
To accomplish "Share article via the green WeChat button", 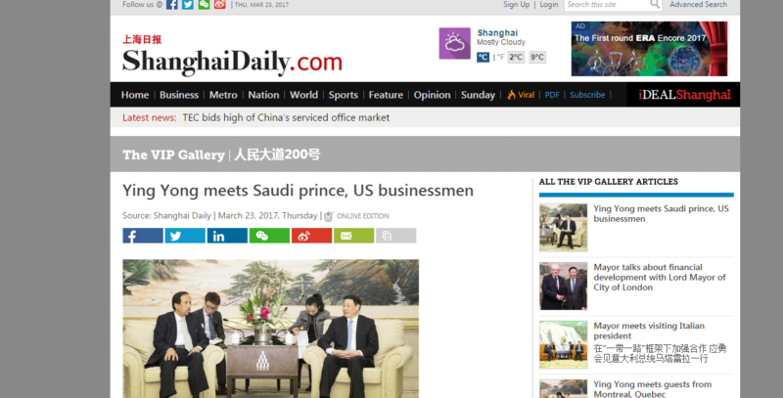I will [269, 236].
